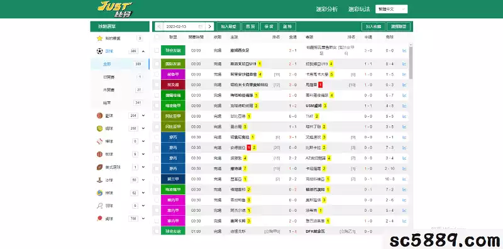The image size is (503, 249).
Task: Click the soccer ball icon in sidebar
Action: click(99, 52)
